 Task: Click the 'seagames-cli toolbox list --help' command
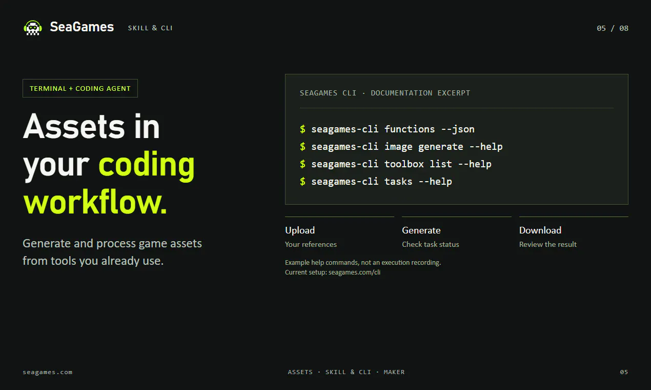tap(401, 164)
